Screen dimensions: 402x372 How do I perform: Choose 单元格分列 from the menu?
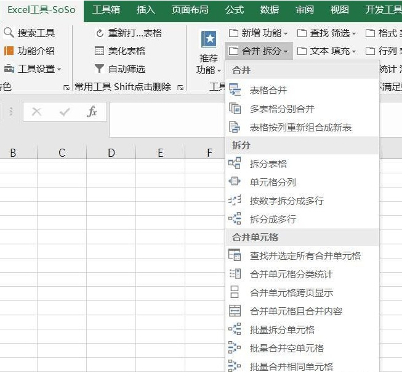(302, 182)
